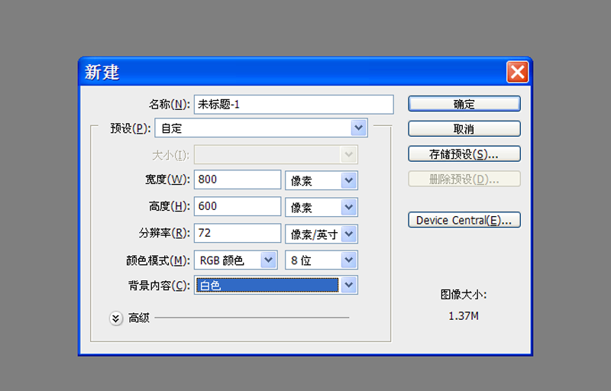Click the 1.37M image size value
The width and height of the screenshot is (611, 391).
tap(464, 316)
